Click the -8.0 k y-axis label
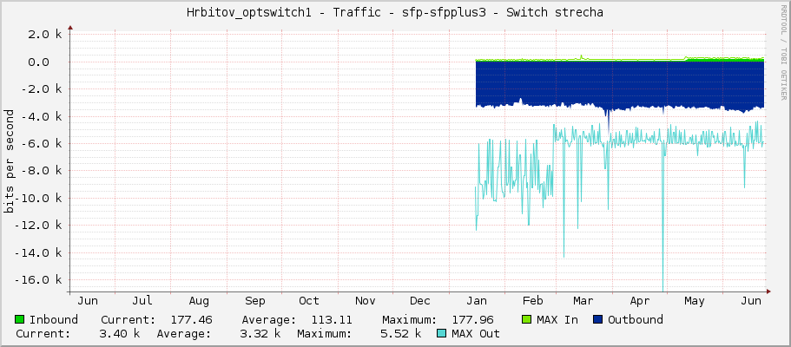Image resolution: width=791 pixels, height=347 pixels. pos(43,171)
